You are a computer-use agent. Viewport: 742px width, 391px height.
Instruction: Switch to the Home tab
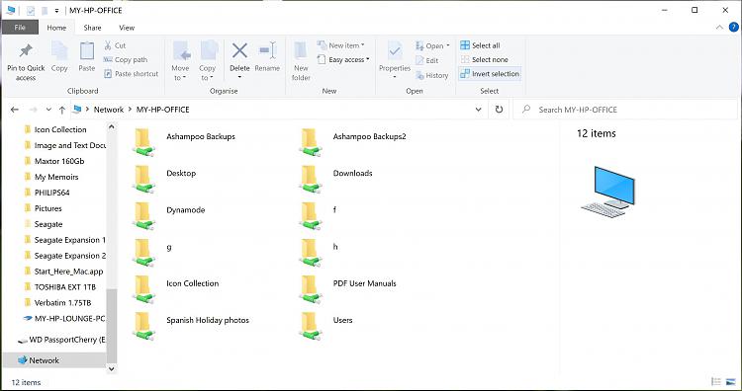56,28
